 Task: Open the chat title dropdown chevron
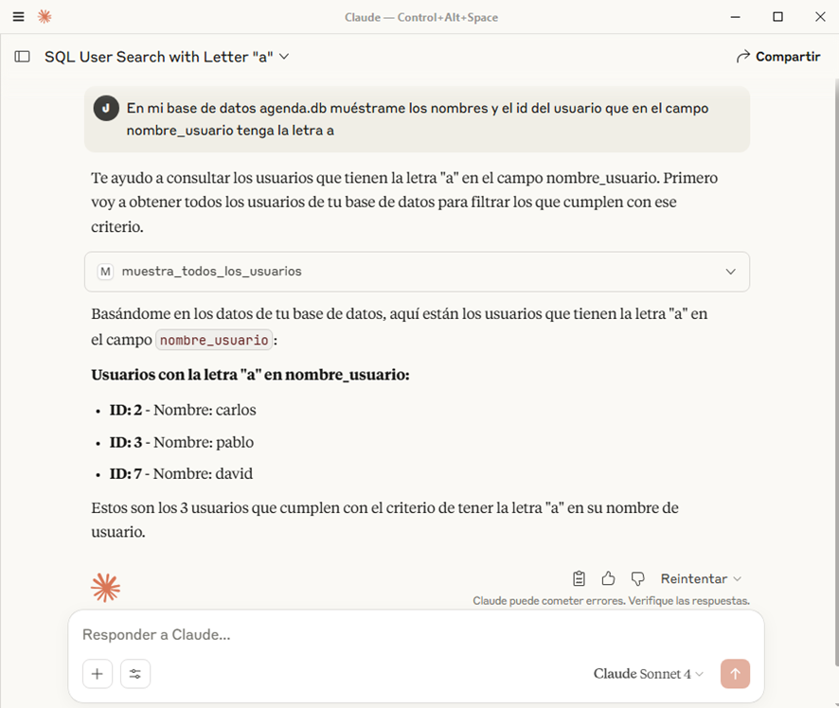(x=284, y=57)
